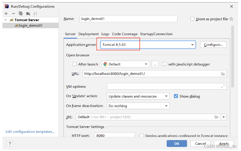Collapse the Tomcat Server tree node
241x151 pixels.
coord(6,20)
